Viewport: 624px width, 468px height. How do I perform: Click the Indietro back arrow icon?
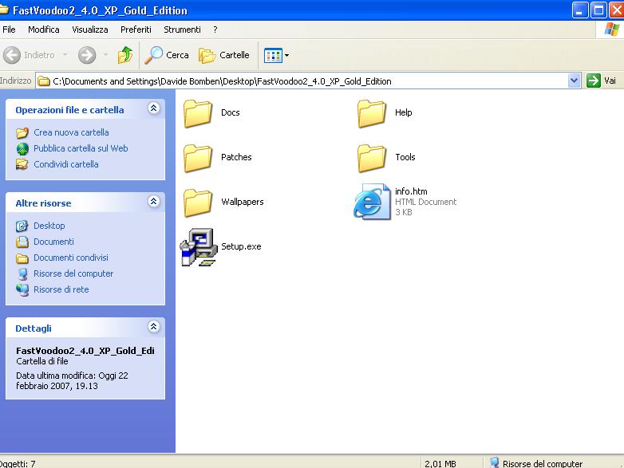coord(12,55)
